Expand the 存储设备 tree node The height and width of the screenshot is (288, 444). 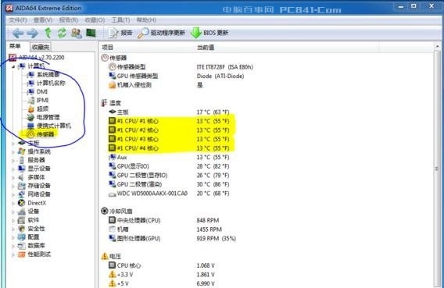13,186
